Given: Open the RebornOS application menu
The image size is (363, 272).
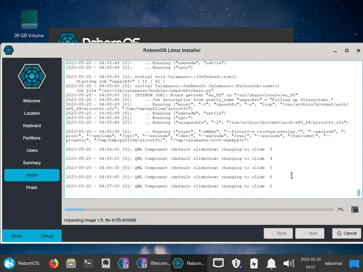Looking at the screenshot, I should [x=21, y=263].
